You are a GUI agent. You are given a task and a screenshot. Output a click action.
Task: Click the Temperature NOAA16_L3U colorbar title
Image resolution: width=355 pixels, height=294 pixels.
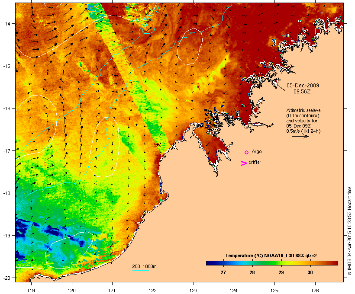[271, 256]
